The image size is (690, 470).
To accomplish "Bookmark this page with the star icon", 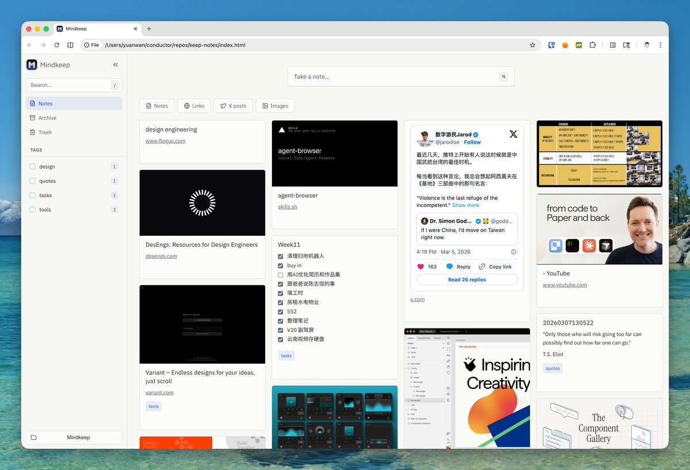I will [x=532, y=45].
